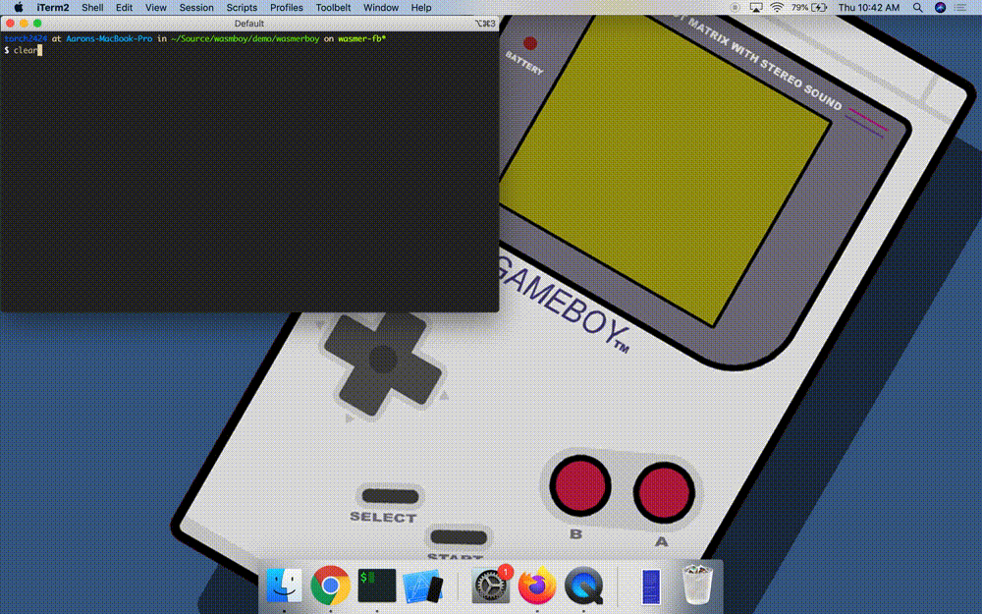Click the typed clear command
Image resolution: width=982 pixels, height=614 pixels.
pyautogui.click(x=26, y=50)
